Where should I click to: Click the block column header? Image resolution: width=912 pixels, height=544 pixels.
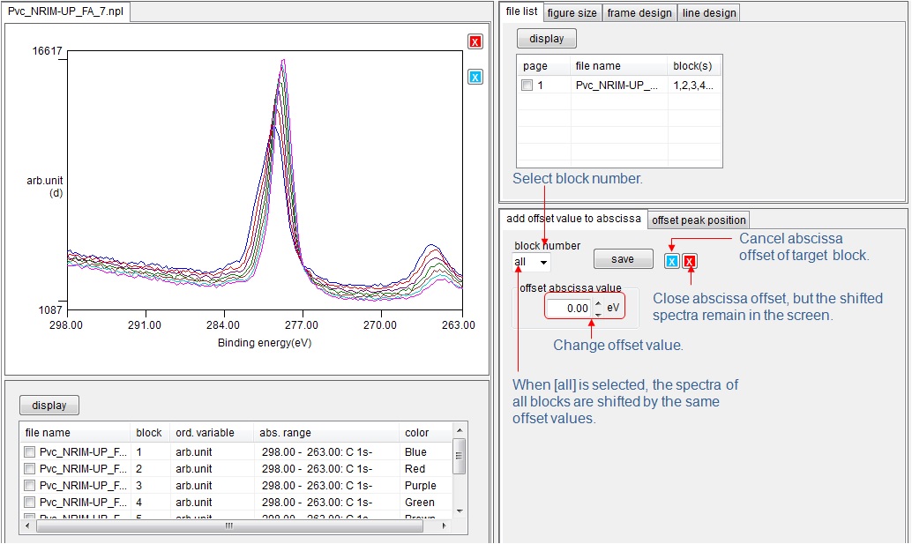[x=149, y=433]
